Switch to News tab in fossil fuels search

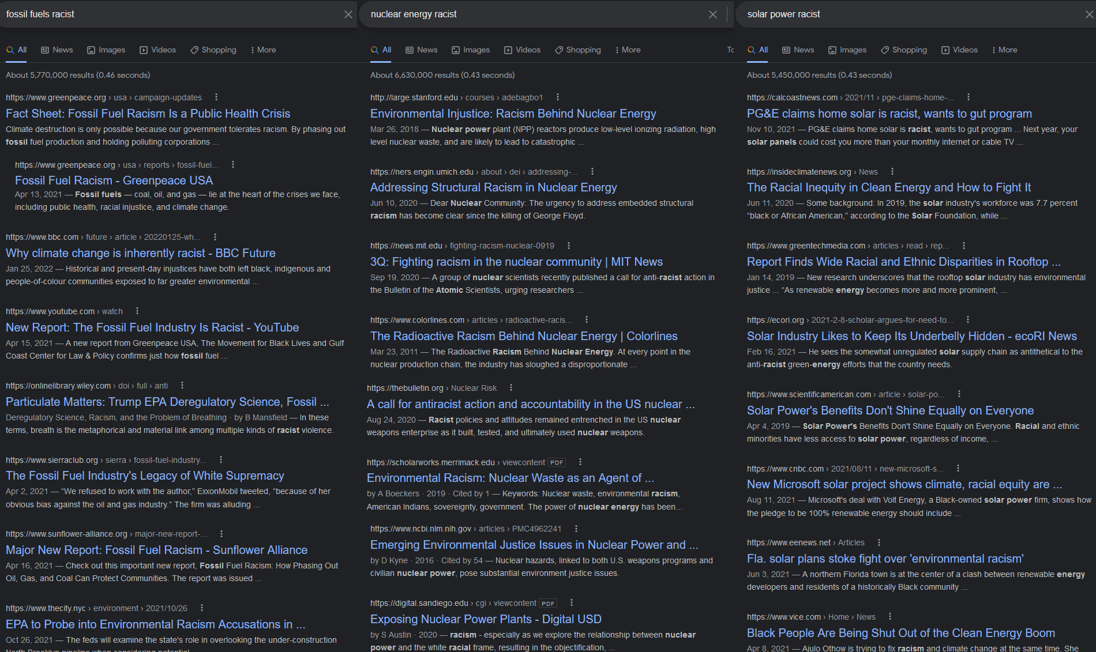tap(57, 50)
